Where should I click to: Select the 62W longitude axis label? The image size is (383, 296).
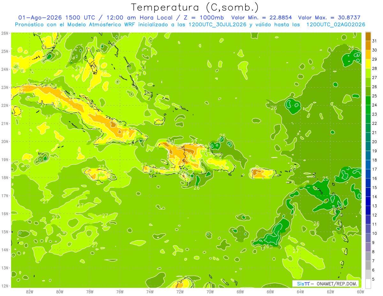330,292
